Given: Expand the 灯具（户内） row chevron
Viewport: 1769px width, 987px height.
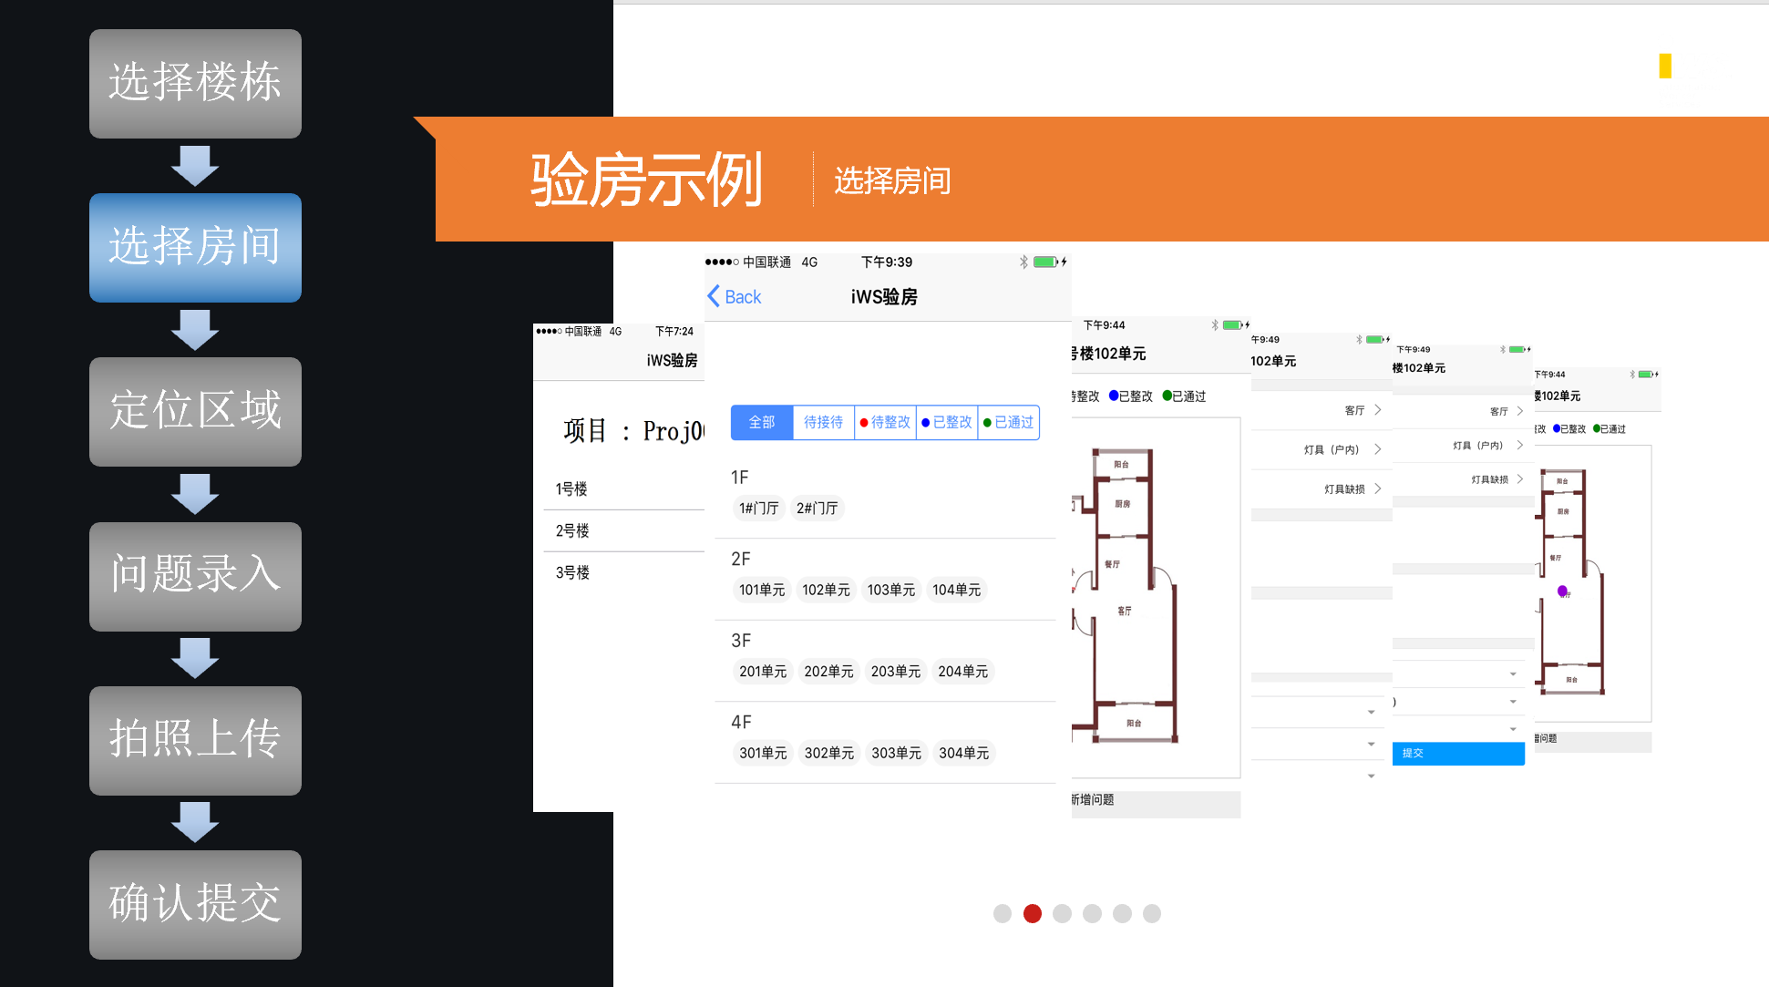Looking at the screenshot, I should click(x=1378, y=449).
